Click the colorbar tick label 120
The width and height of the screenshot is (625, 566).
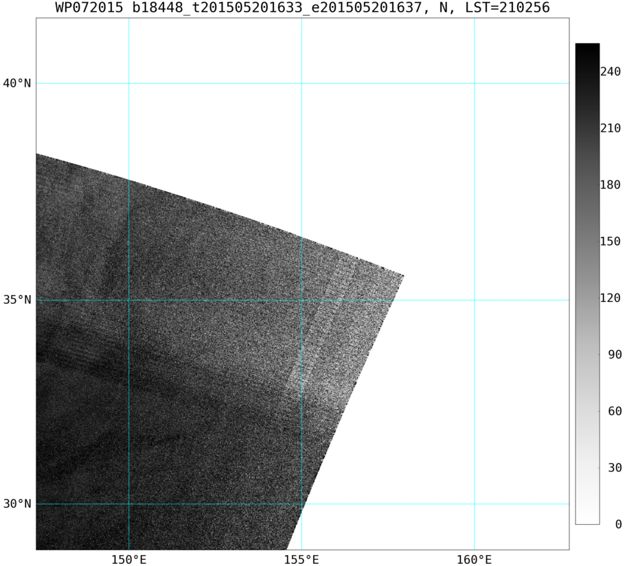(x=611, y=298)
